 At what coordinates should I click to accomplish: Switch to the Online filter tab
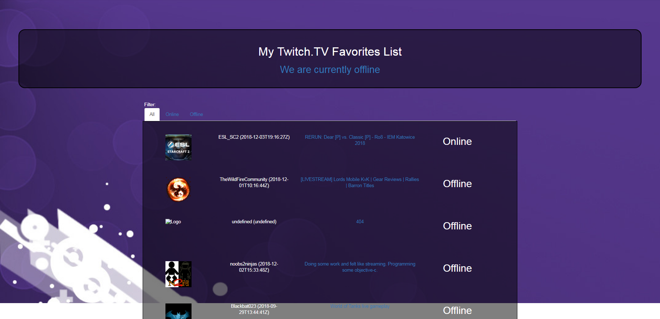click(x=172, y=115)
